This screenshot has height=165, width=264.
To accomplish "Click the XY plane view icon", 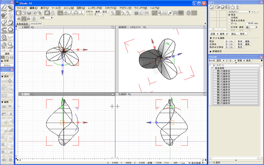I will coord(29,19).
